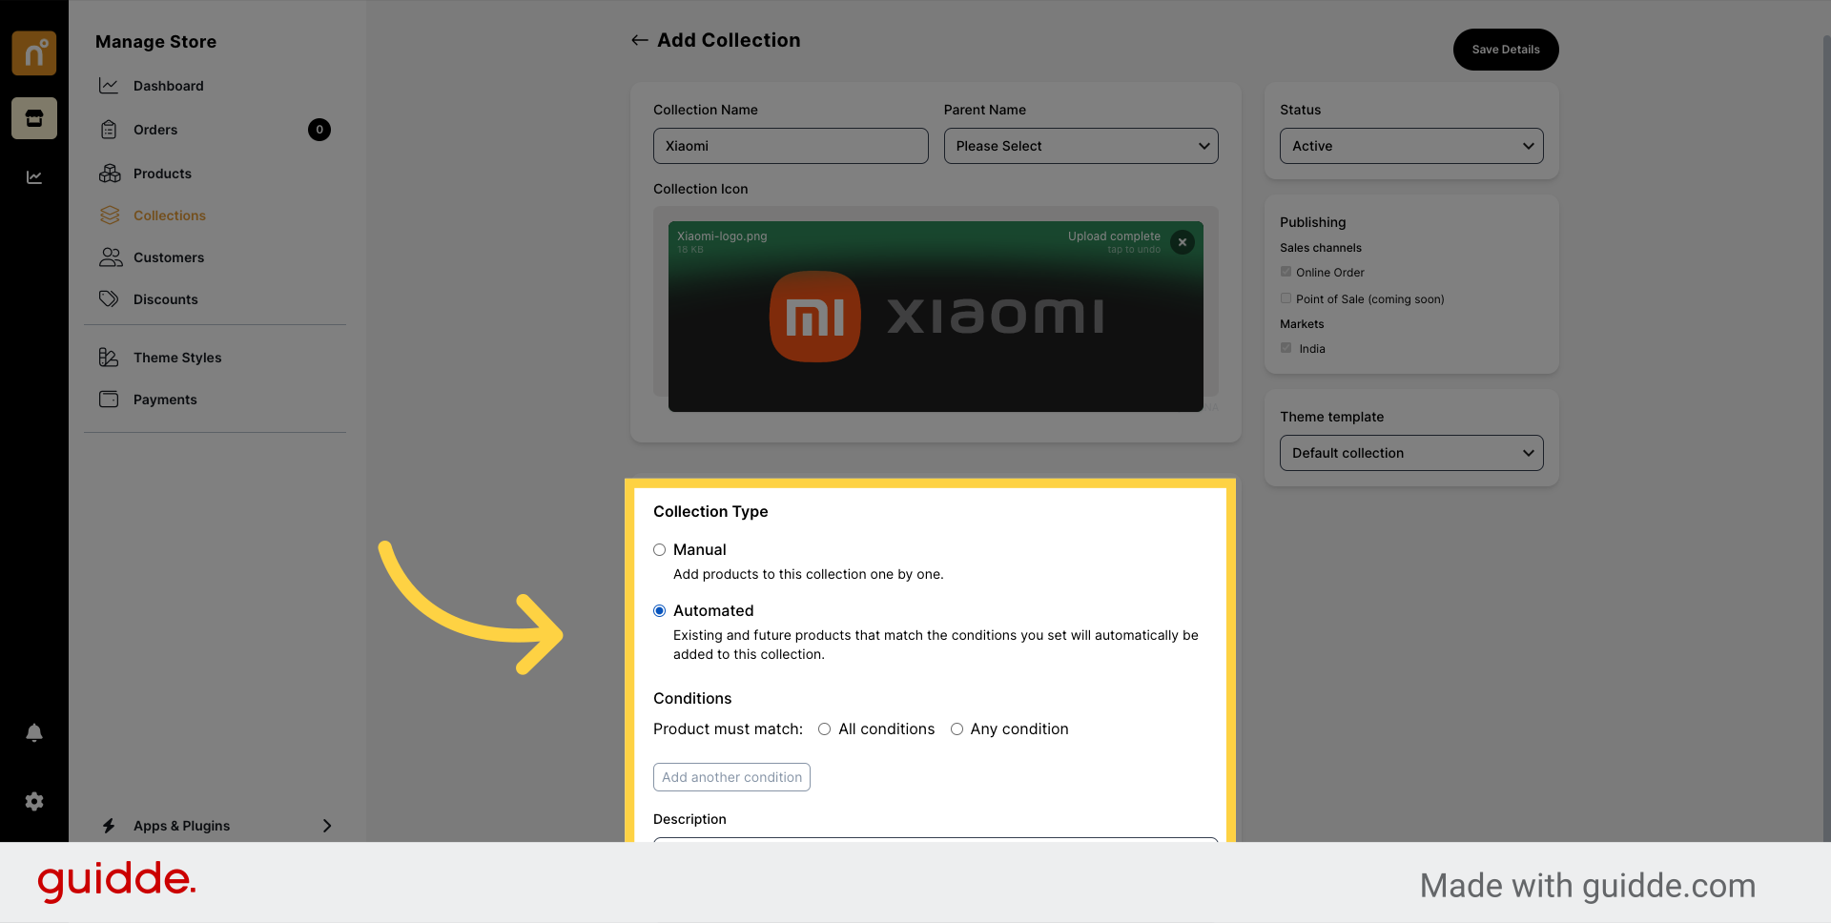Click the Manage Store heading
1831x923 pixels.
coord(155,42)
